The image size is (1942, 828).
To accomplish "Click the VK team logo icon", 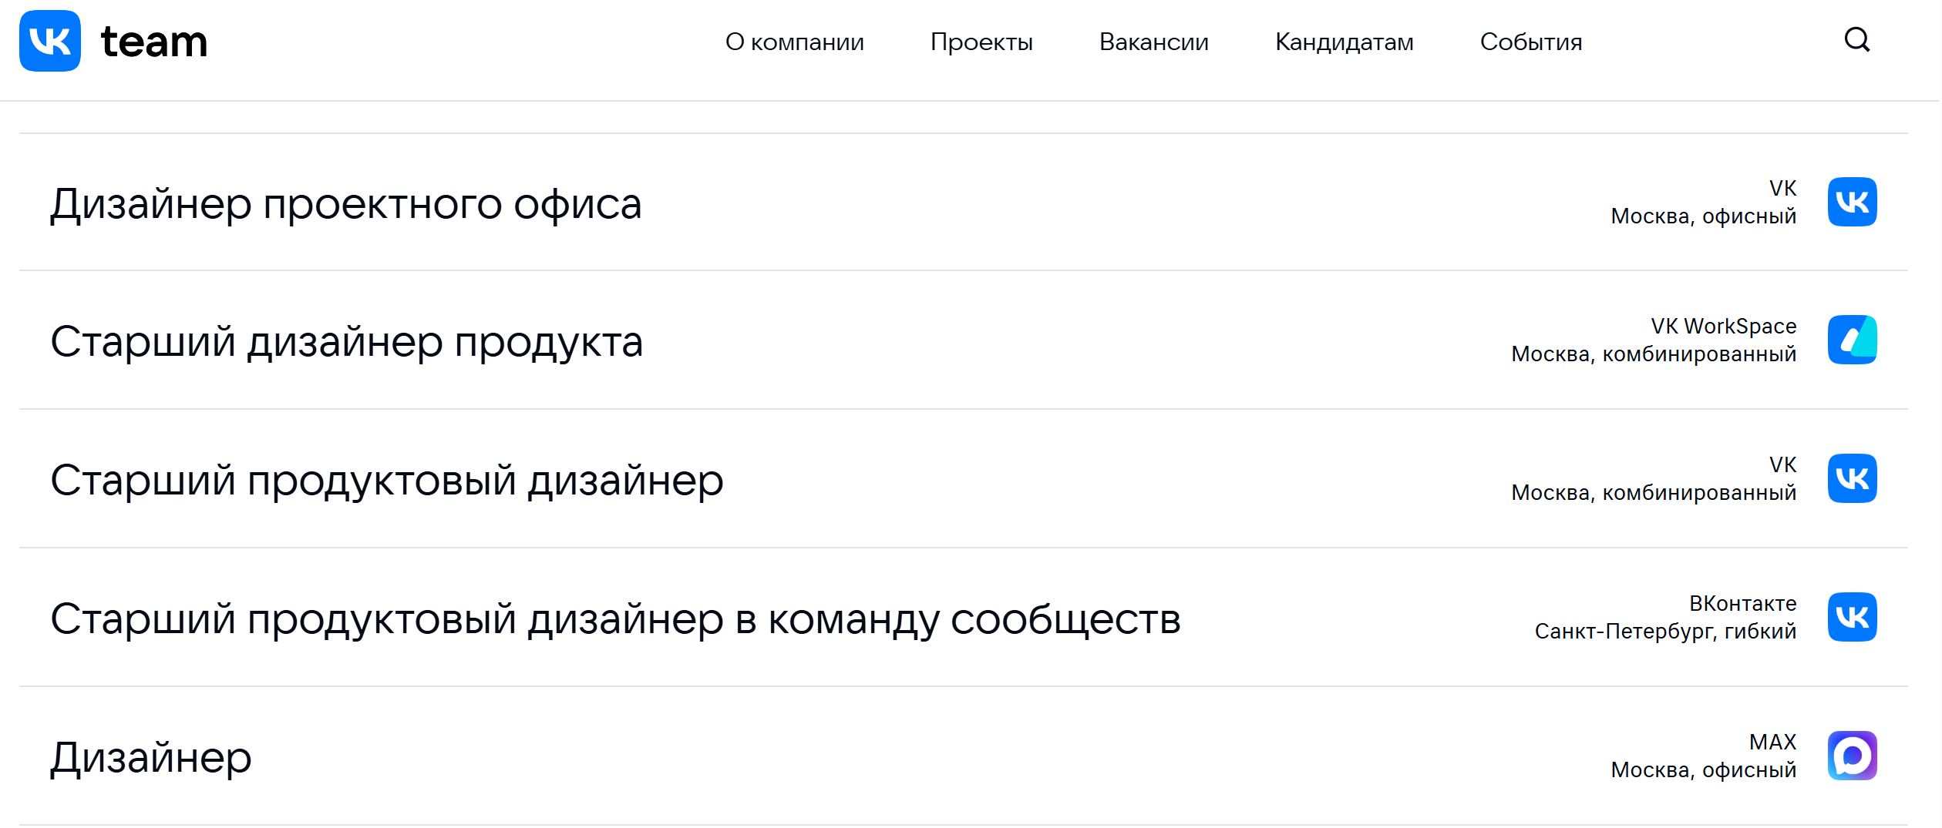I will pyautogui.click(x=50, y=41).
